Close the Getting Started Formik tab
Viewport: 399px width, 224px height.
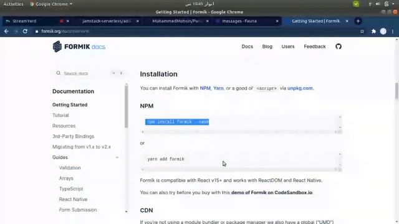pos(347,21)
